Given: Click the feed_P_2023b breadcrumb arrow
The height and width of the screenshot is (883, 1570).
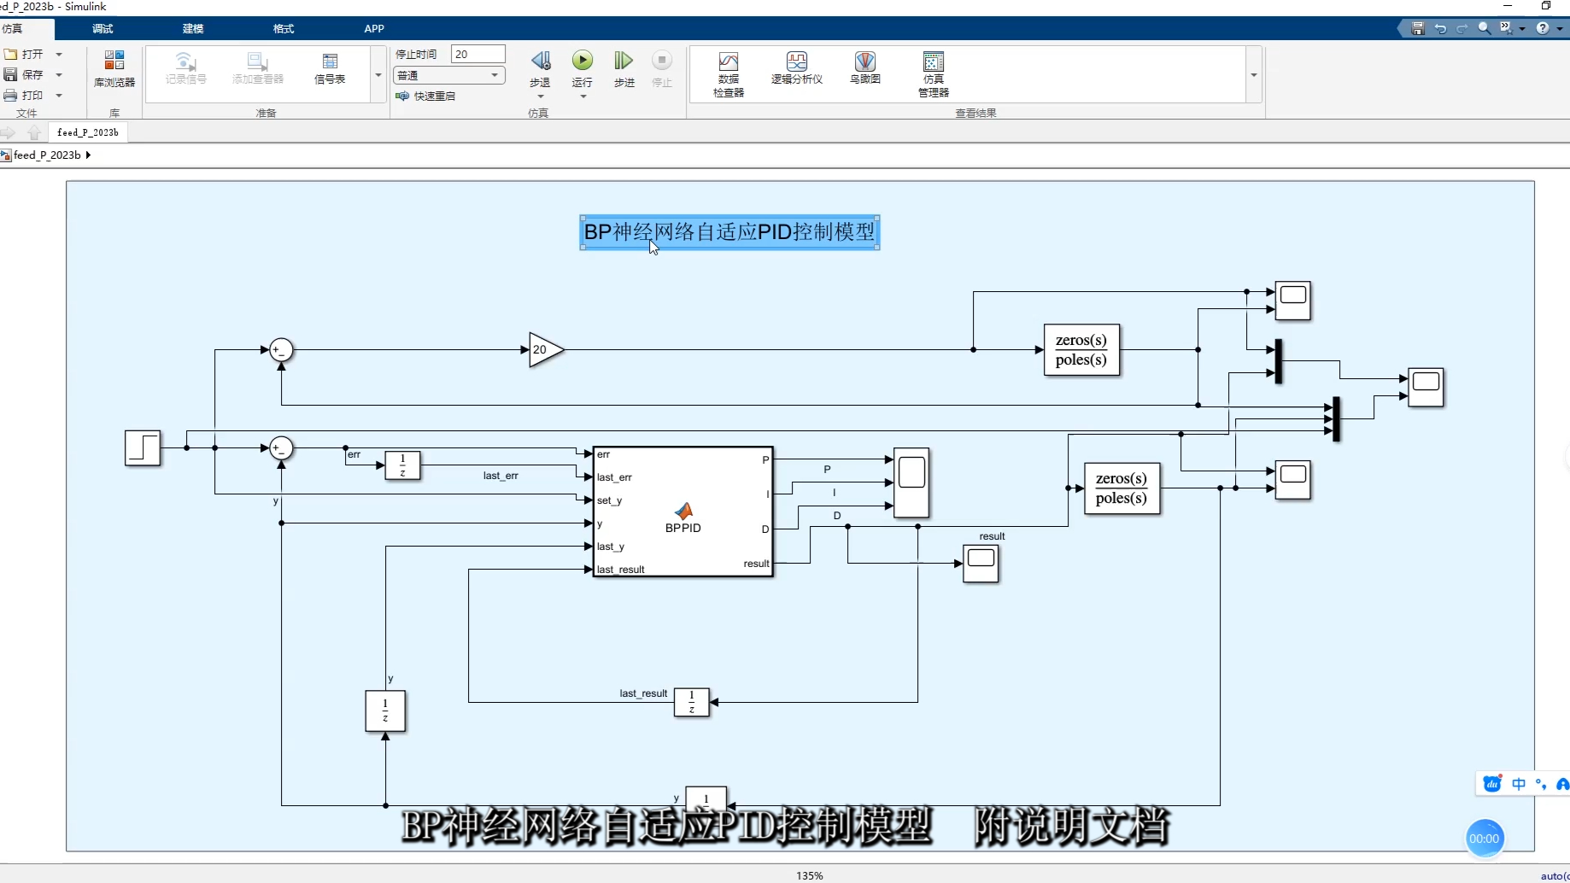Looking at the screenshot, I should click(x=88, y=155).
